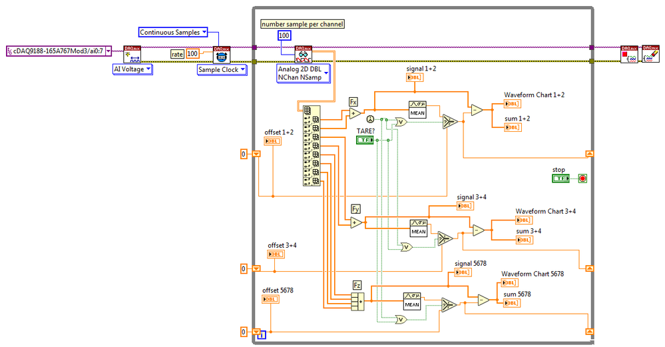The image size is (665, 347).
Task: Click the bottom right shift register
Action: point(590,331)
